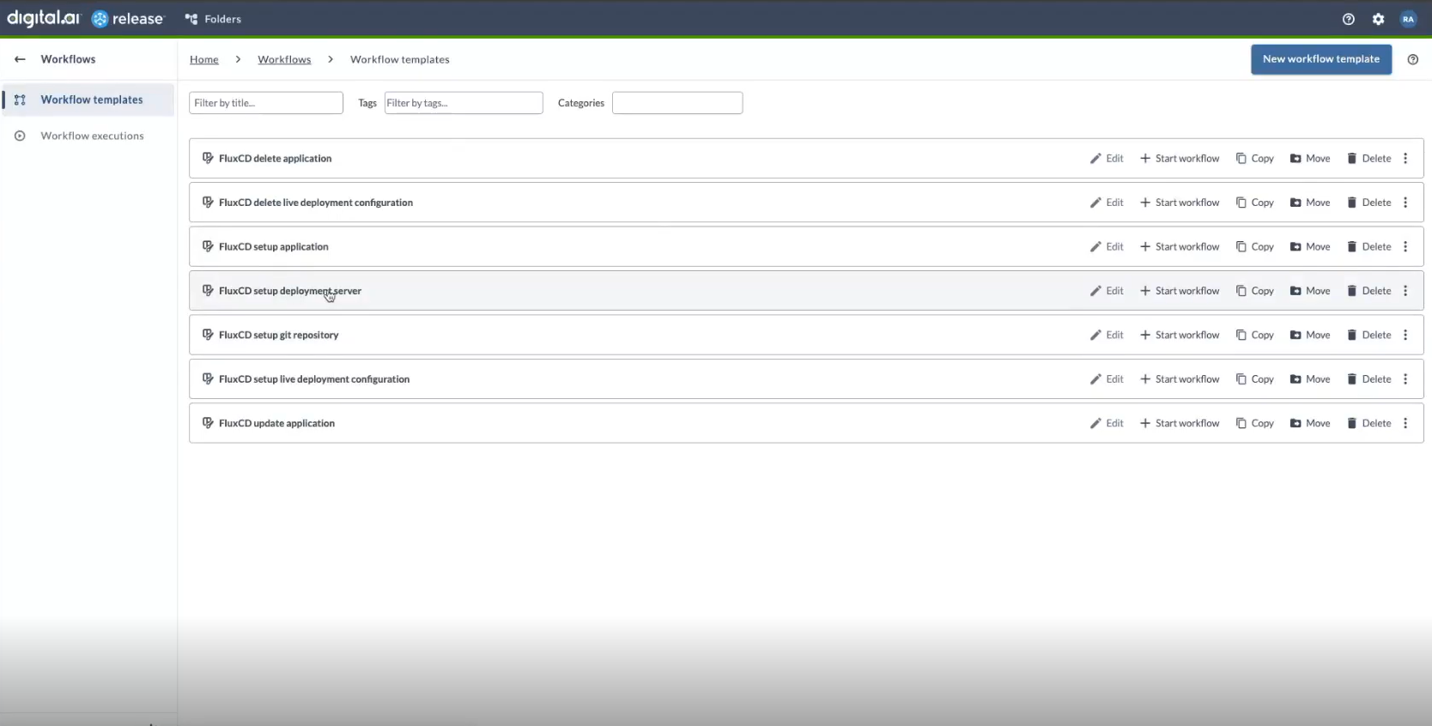Delete FluxCD setup live deployment configuration

[x=1368, y=379]
